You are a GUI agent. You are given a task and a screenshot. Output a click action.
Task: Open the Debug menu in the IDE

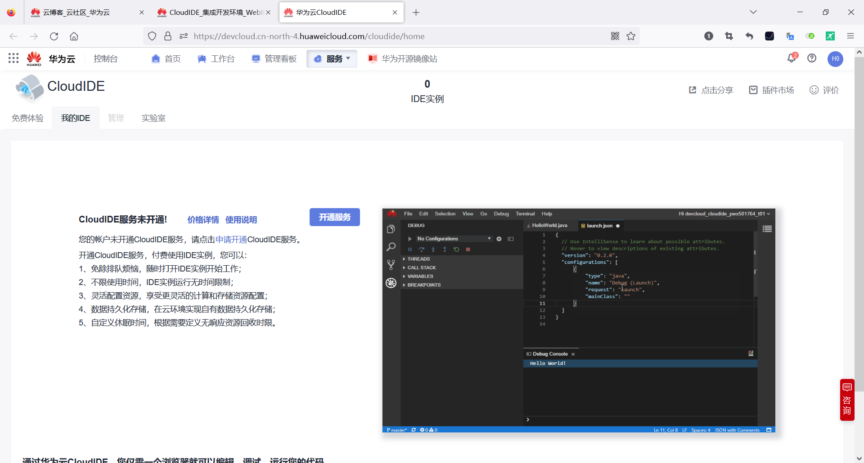[501, 214]
